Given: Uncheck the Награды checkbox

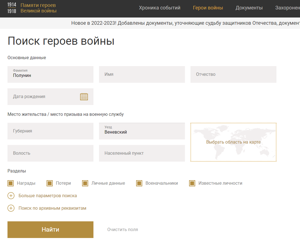Looking at the screenshot, I should [x=11, y=183].
